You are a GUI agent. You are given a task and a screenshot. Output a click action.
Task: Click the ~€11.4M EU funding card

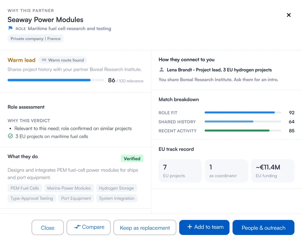(273, 171)
